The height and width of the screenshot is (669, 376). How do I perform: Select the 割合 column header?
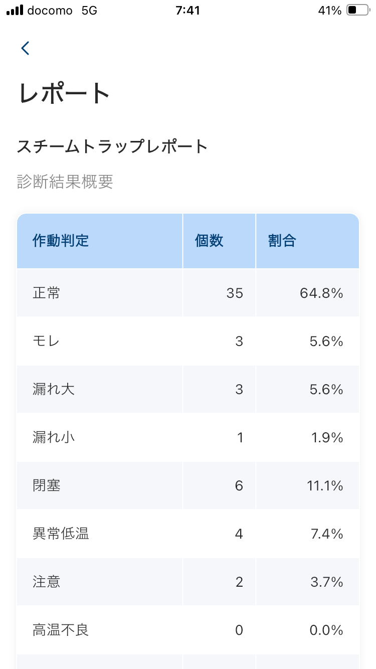(281, 241)
